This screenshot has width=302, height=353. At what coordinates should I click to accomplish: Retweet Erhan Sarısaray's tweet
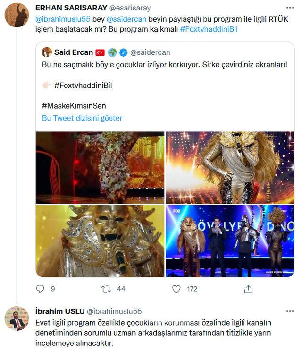[107, 289]
